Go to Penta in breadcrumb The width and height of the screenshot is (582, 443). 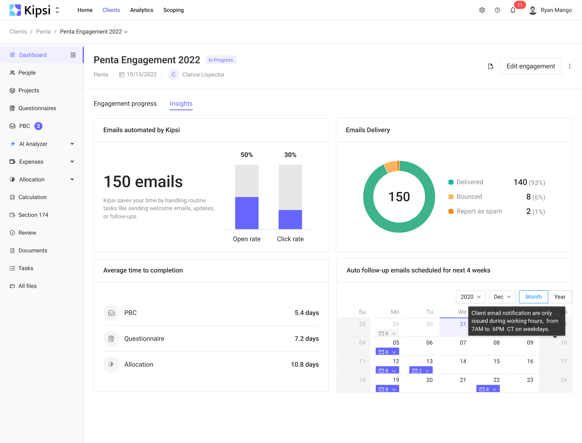coord(43,32)
